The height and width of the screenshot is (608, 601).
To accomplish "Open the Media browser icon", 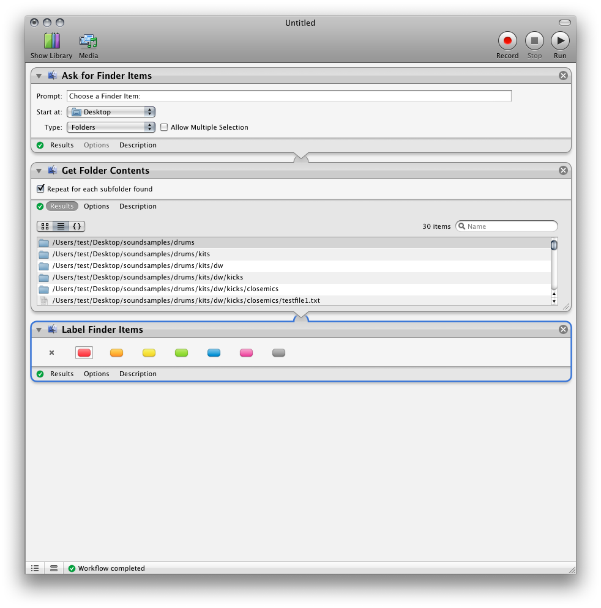I will tap(89, 41).
